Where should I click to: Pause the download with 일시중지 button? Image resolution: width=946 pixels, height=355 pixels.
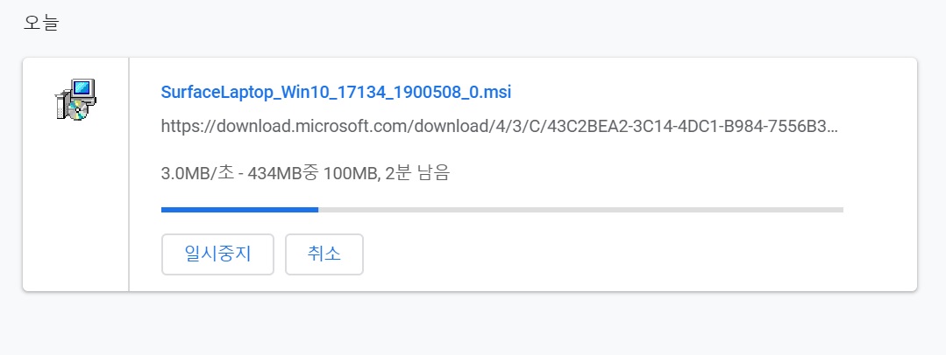pos(217,254)
